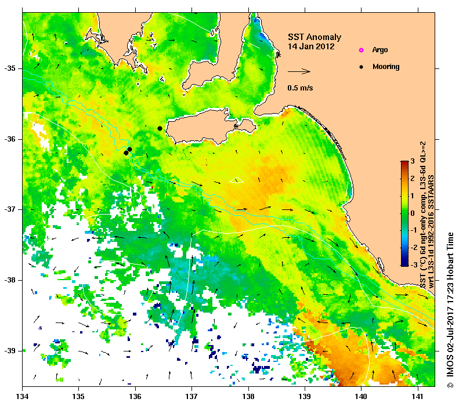The image size is (459, 406).
Task: Click the 'SST Anomaly' title text
Action: [315, 37]
